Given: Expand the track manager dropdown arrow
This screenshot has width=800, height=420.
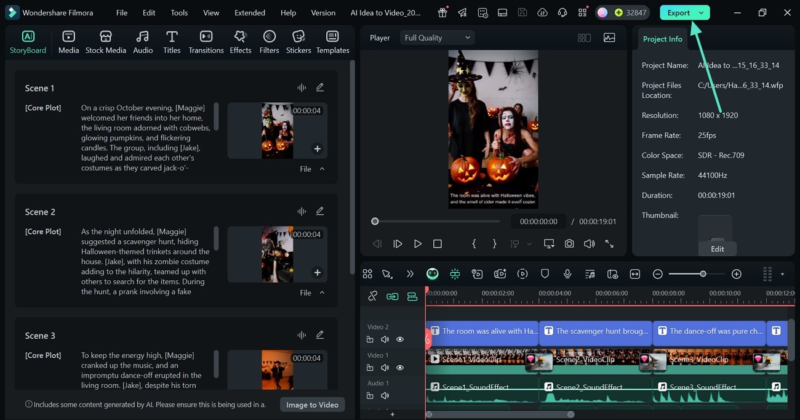Looking at the screenshot, I should coord(783,273).
